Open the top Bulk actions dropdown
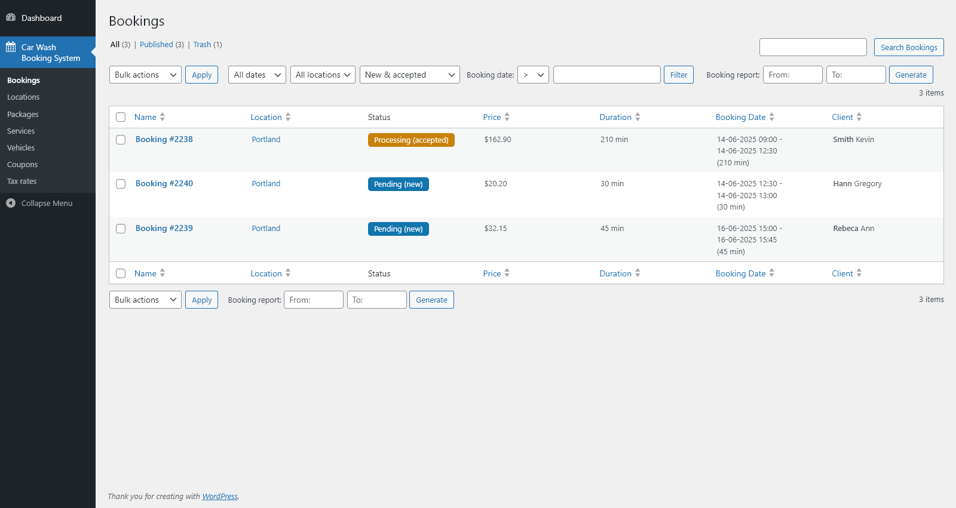The height and width of the screenshot is (508, 956). coord(145,75)
